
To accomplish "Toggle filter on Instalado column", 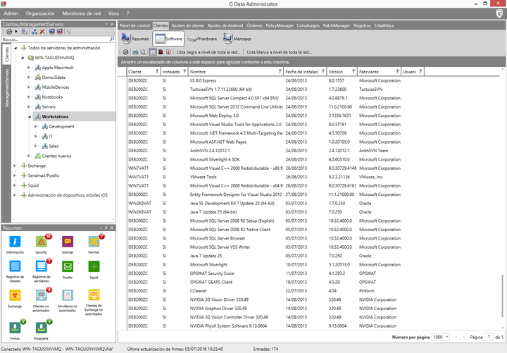I will [x=184, y=71].
